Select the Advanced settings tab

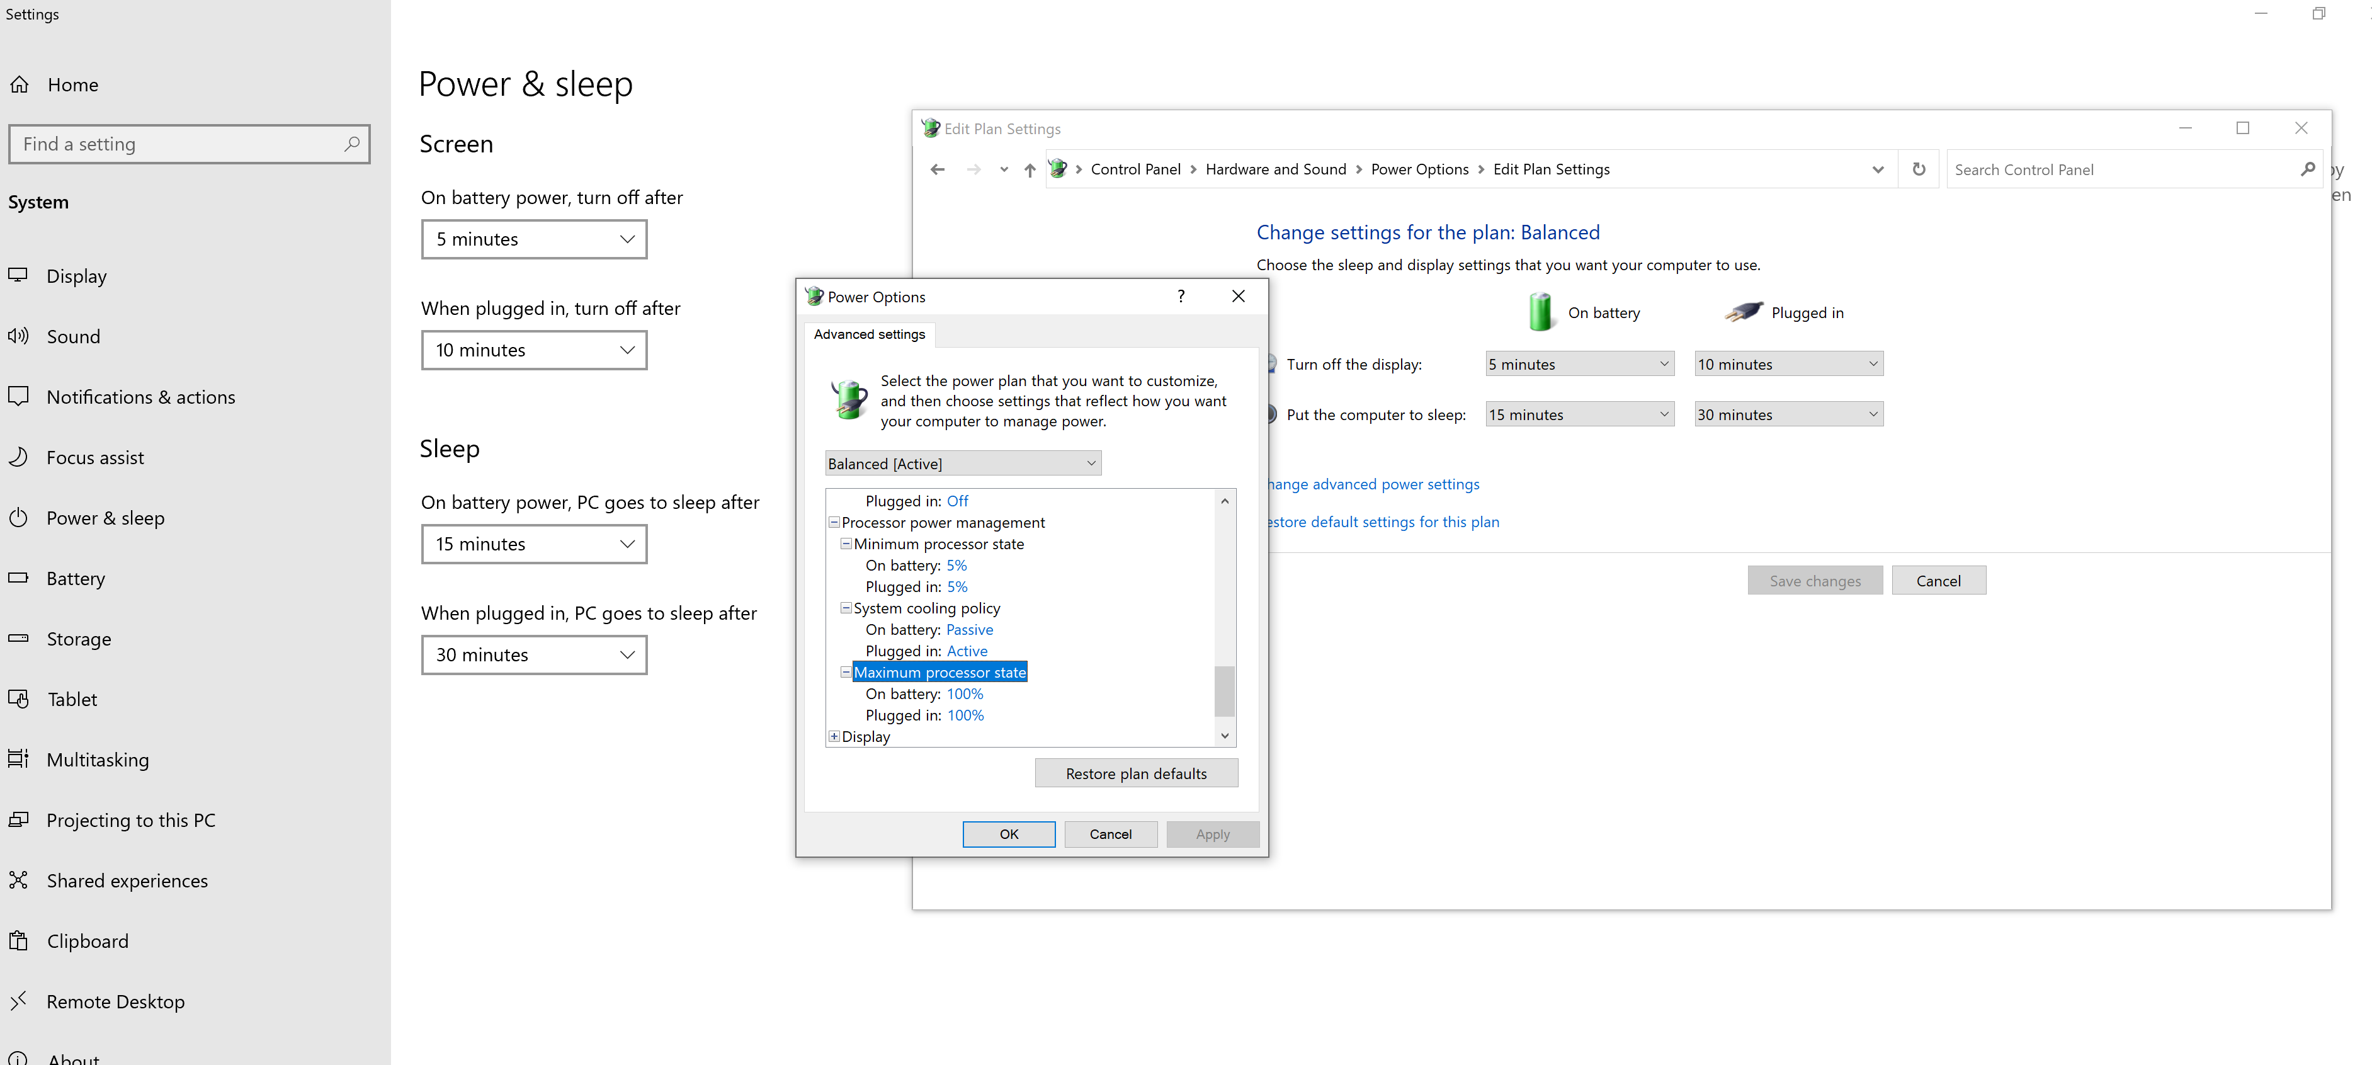coord(869,334)
